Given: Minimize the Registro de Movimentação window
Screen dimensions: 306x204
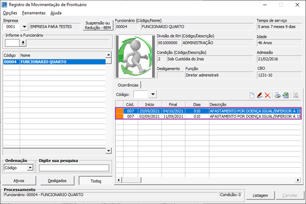Looking at the screenshot, I should pos(265,5).
